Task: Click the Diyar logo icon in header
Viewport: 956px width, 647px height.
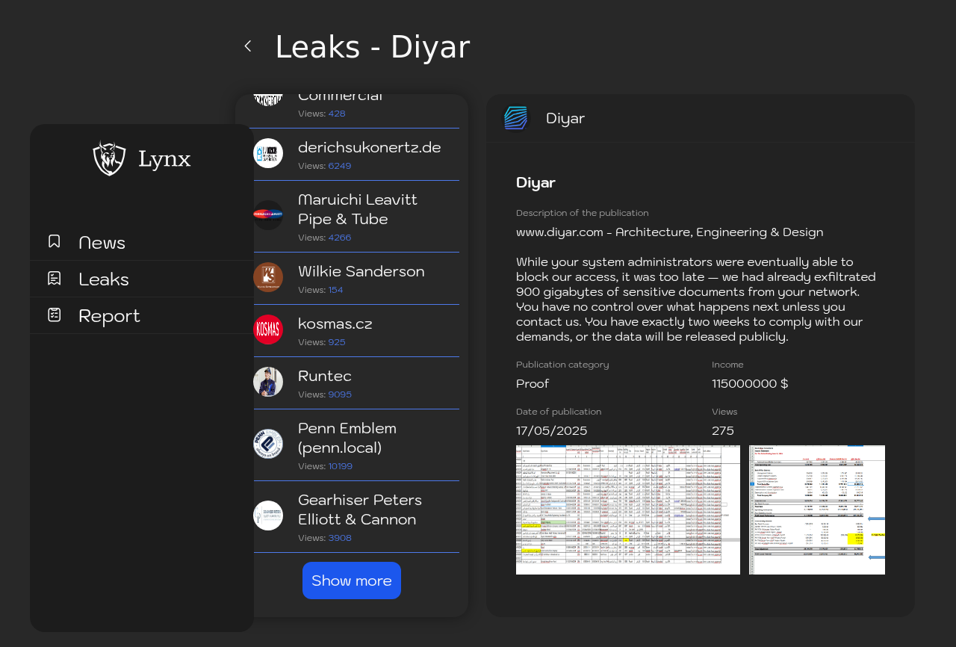Action: pyautogui.click(x=516, y=118)
